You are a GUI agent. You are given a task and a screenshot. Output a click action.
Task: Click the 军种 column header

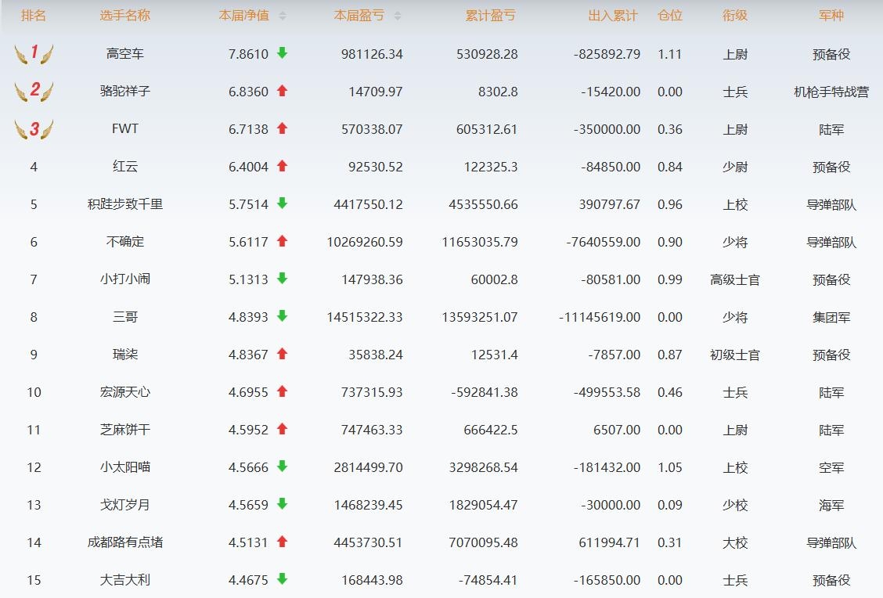click(831, 16)
